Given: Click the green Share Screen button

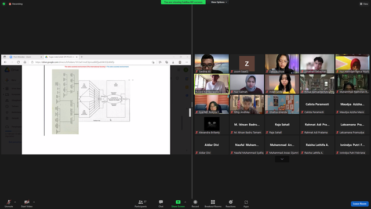Looking at the screenshot, I should click(178, 204).
